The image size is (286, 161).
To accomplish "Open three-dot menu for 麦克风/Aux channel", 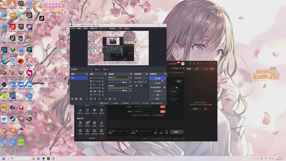I will tap(130, 82).
